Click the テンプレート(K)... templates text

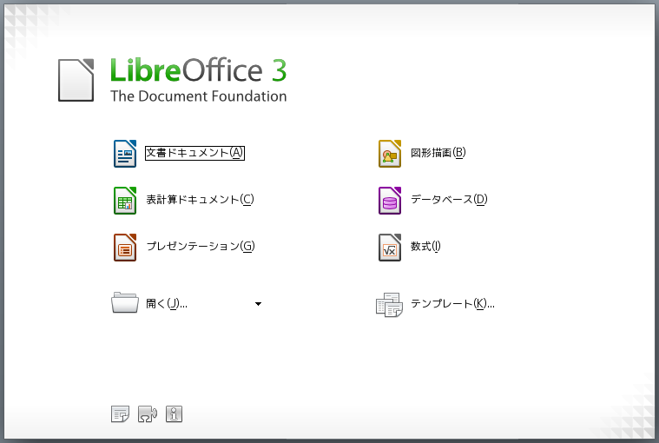pos(452,304)
